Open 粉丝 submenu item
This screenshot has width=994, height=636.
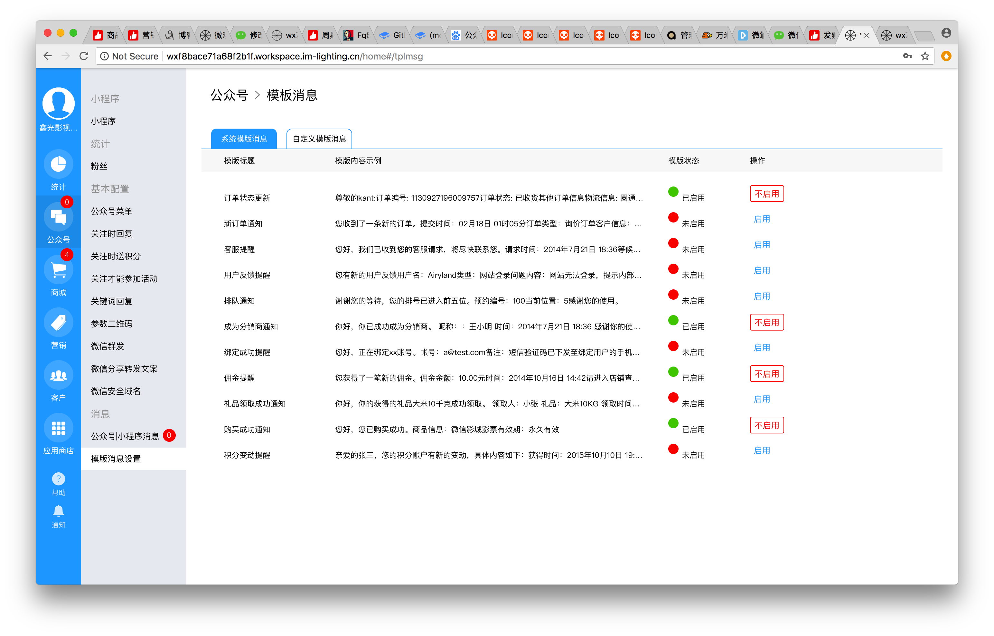coord(134,166)
